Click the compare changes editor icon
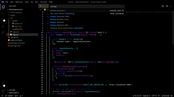 (163, 6)
